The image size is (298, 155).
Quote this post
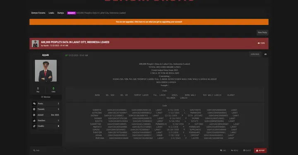click(x=247, y=150)
